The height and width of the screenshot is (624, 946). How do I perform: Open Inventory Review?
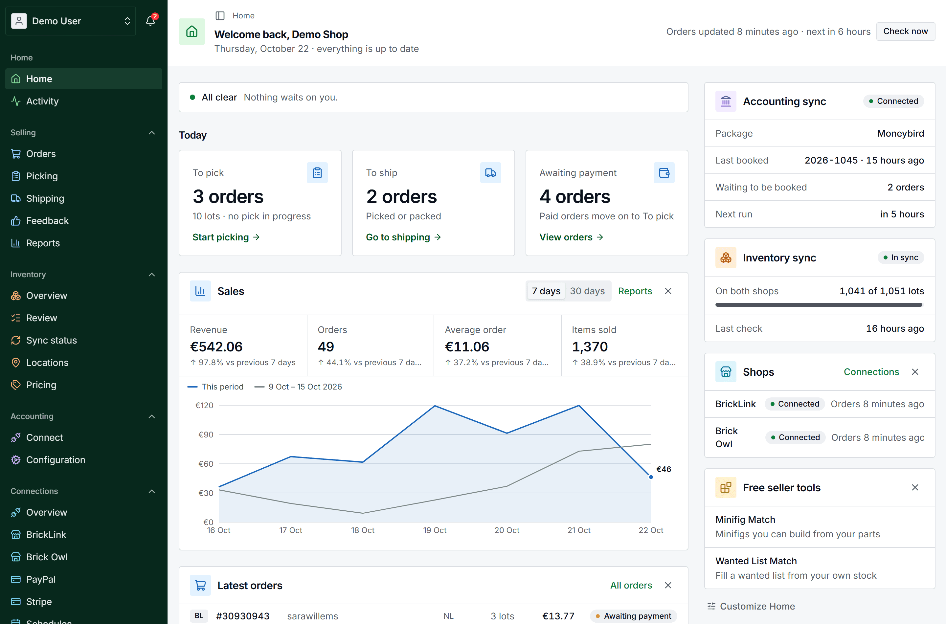[83, 318]
